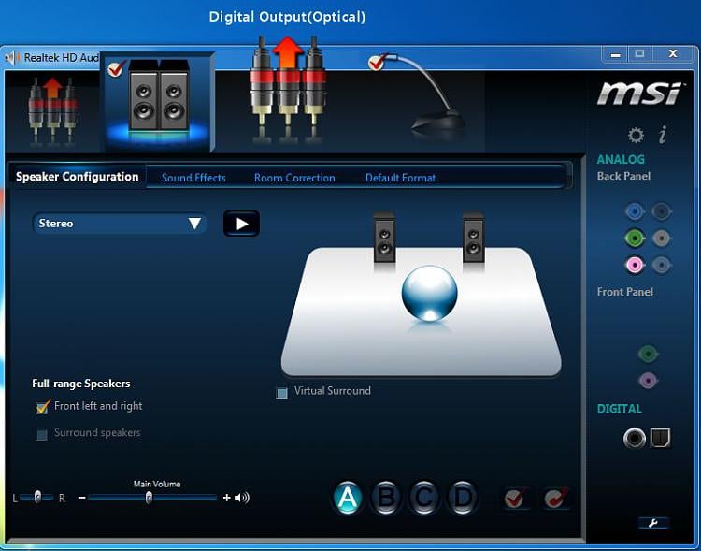Select preset D
Viewport: 701px width, 551px height.
(x=463, y=498)
